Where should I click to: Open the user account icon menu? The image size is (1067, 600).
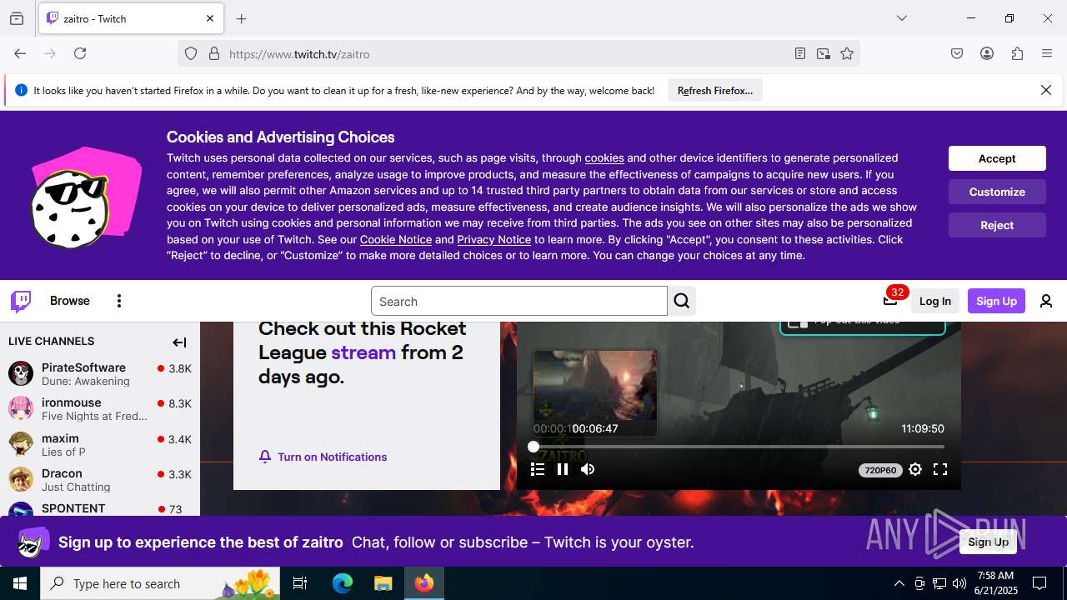coord(1046,301)
